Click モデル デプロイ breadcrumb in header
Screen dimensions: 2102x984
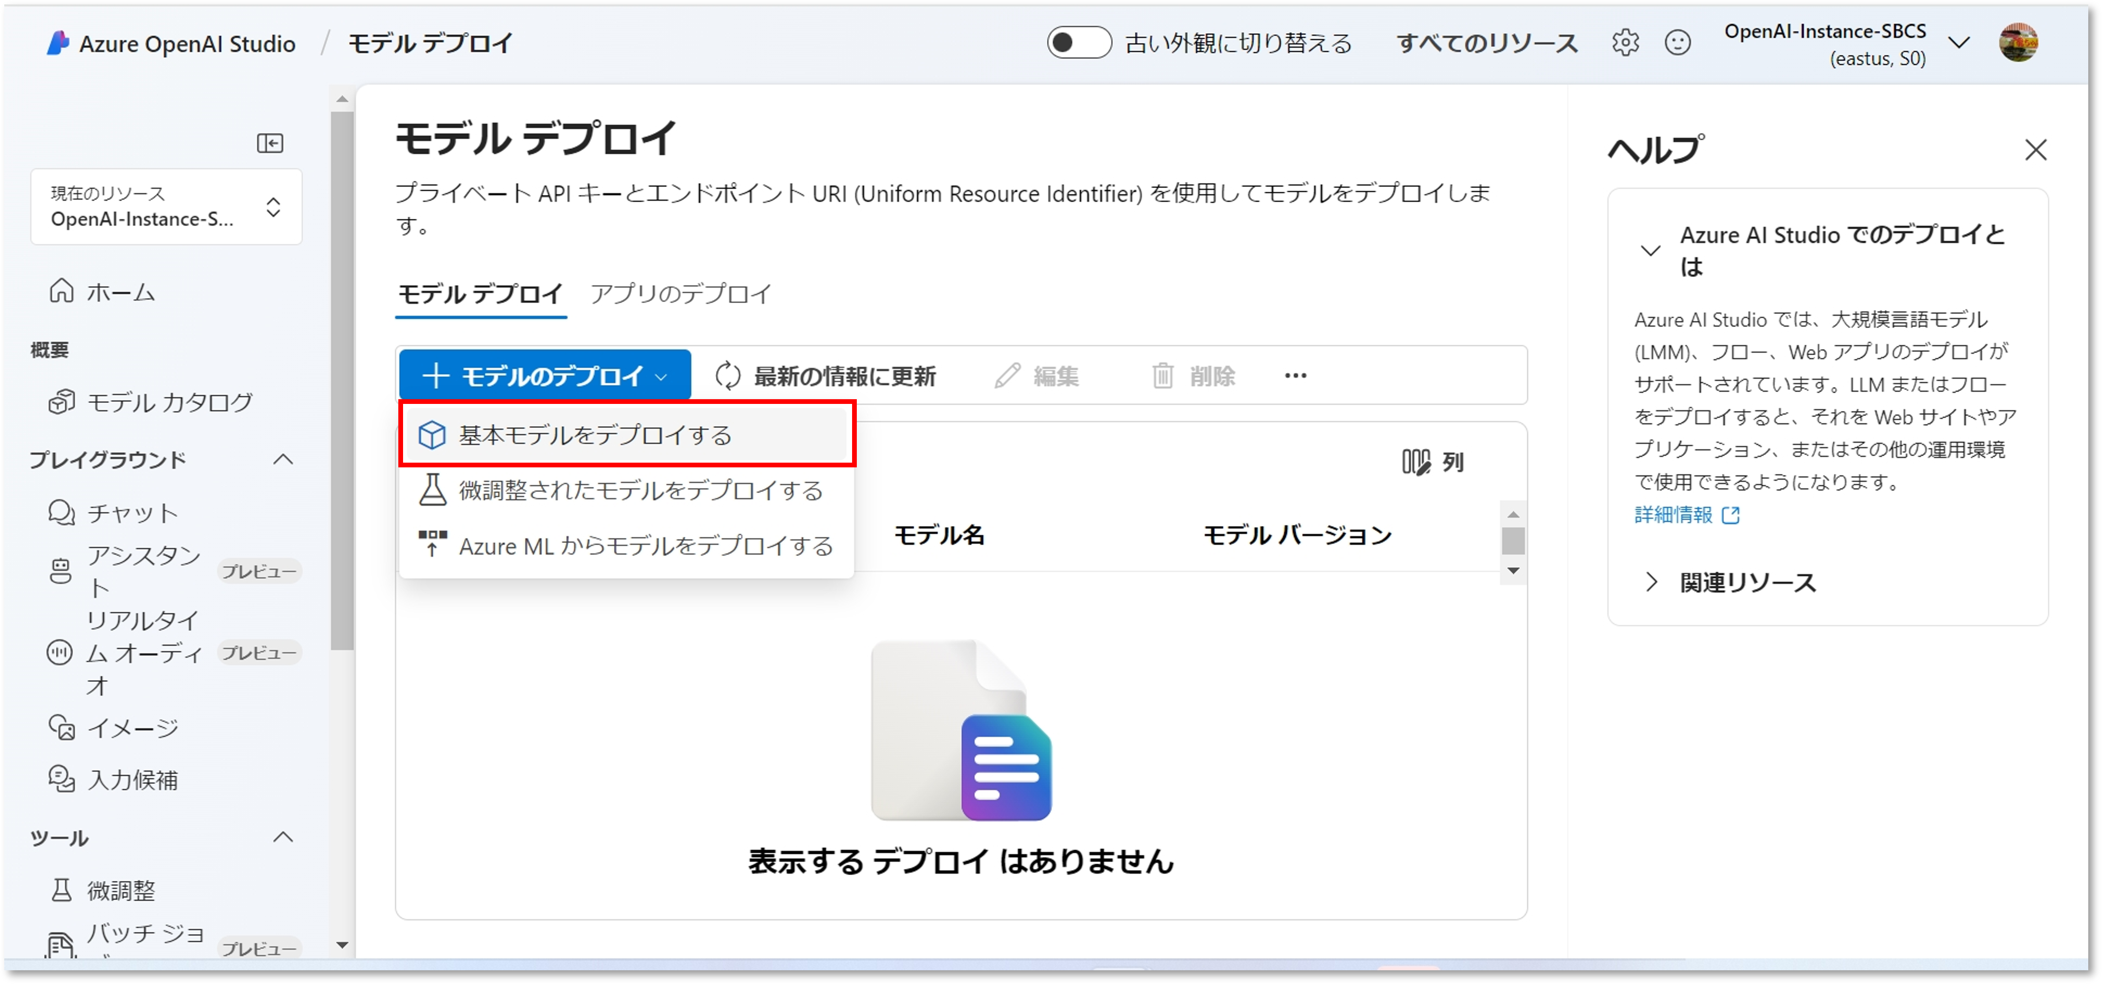click(x=430, y=43)
